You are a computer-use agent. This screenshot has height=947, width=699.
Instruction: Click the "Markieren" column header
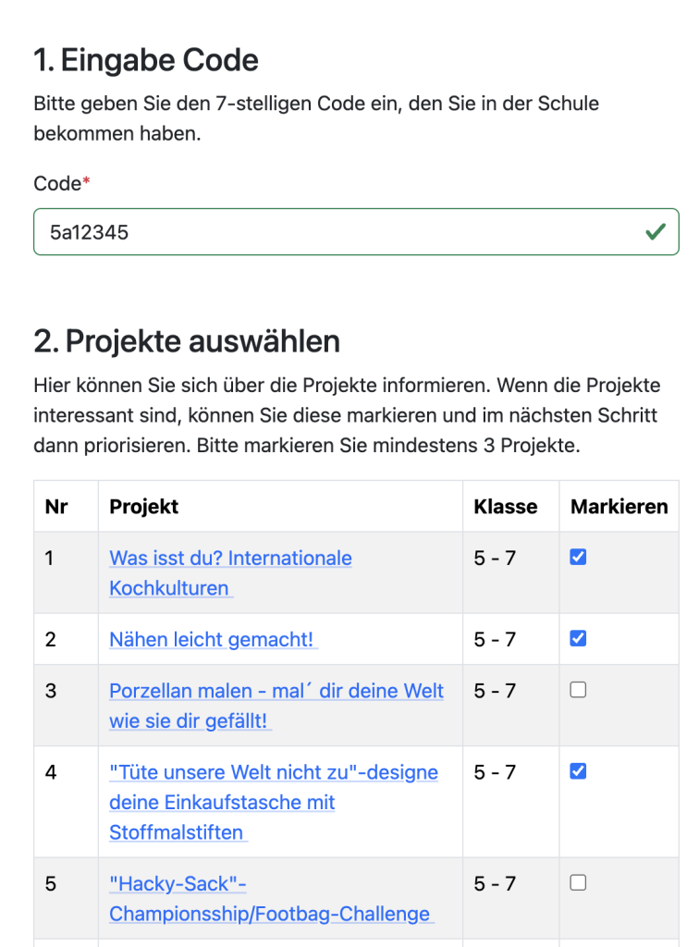(619, 506)
